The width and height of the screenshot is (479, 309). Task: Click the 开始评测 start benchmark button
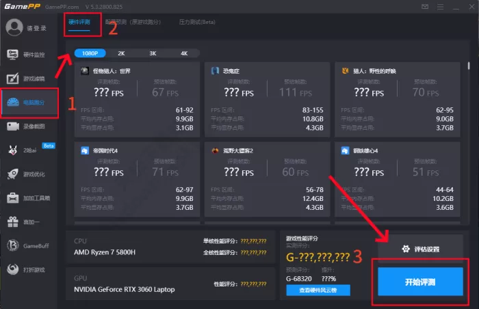coord(420,282)
